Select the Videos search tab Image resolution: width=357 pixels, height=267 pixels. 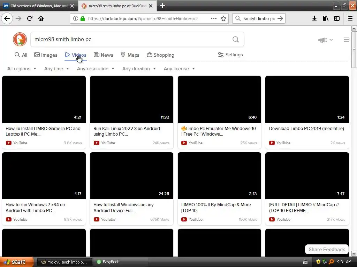[76, 55]
